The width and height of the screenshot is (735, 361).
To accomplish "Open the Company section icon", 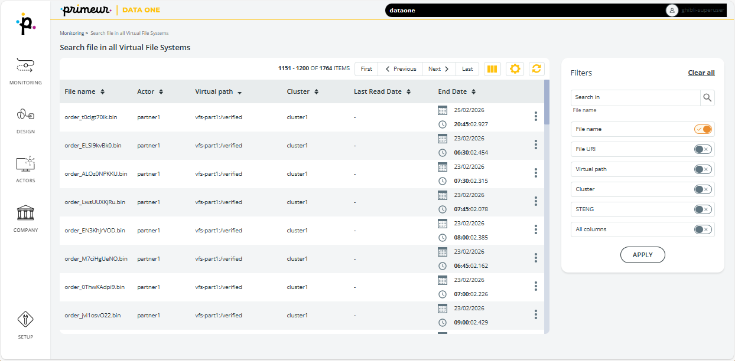I will (x=25, y=214).
